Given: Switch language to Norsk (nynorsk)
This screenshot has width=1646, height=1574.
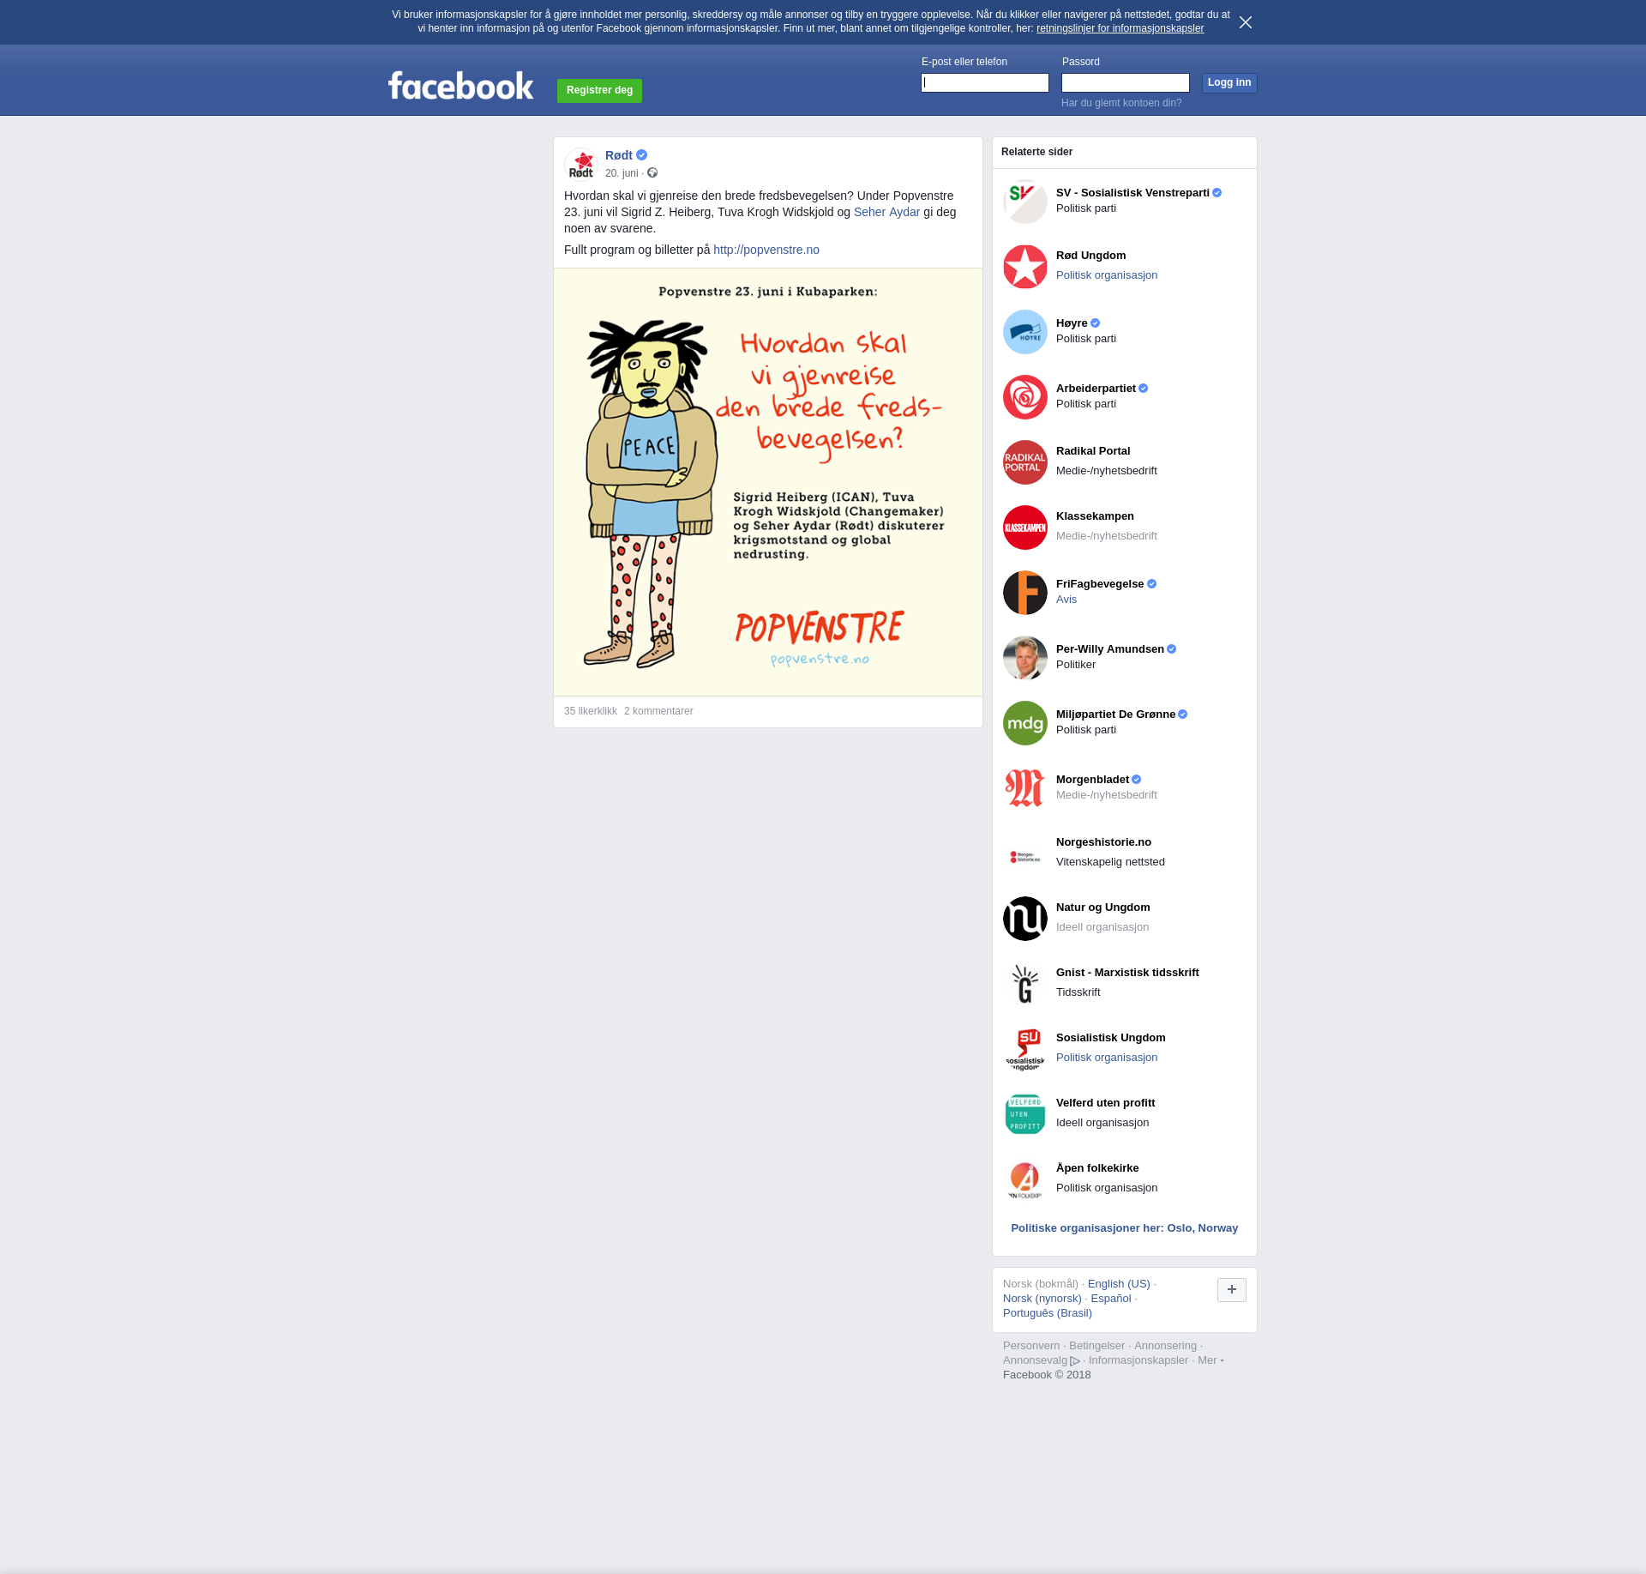Looking at the screenshot, I should click(x=1042, y=1299).
